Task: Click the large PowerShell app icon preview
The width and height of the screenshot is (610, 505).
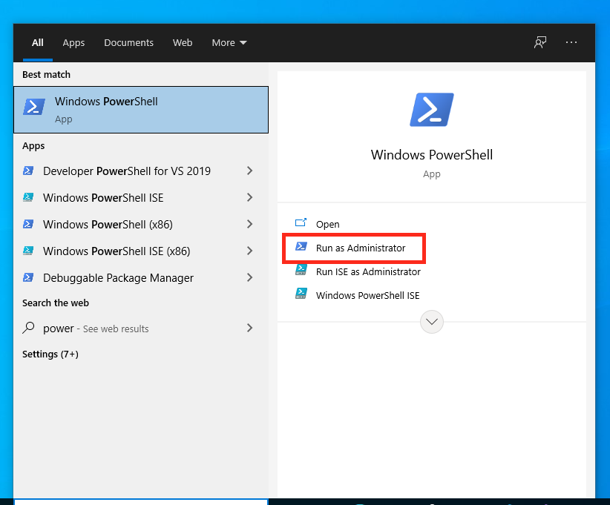Action: (431, 108)
